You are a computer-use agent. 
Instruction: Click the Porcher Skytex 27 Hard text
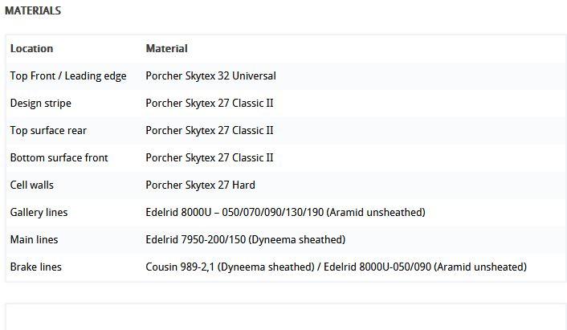click(x=200, y=185)
